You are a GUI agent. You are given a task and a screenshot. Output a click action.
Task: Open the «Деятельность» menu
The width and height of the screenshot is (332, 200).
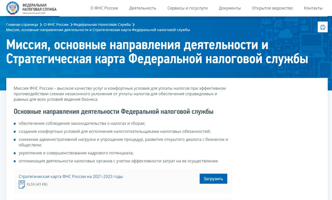(143, 8)
